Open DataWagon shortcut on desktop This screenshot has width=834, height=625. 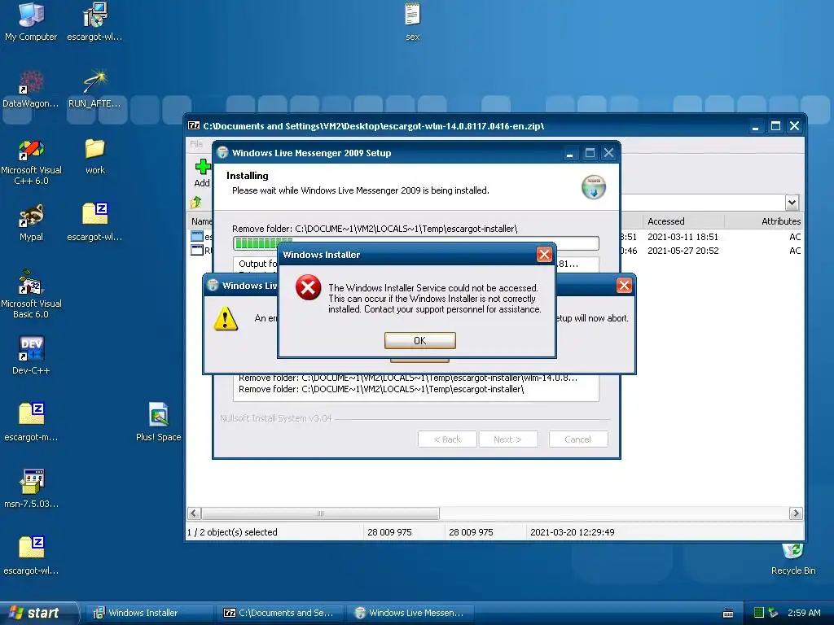(x=31, y=88)
